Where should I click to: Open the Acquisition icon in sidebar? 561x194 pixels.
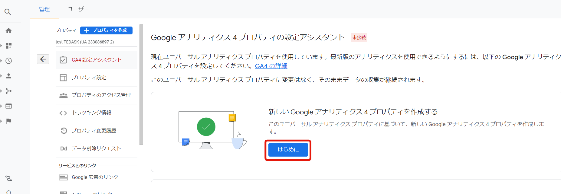pyautogui.click(x=8, y=91)
